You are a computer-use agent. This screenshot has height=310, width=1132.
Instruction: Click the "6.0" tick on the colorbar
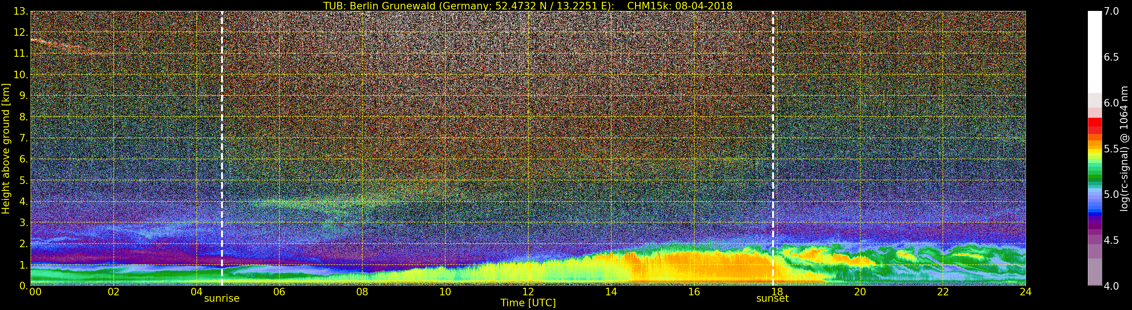1111,103
